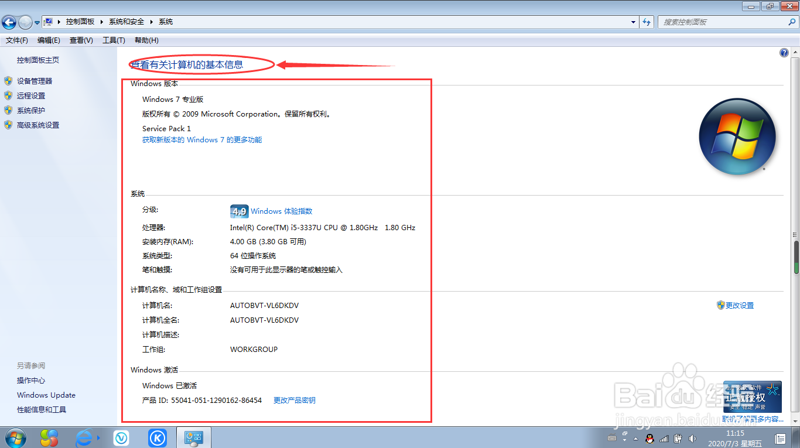Open the 工具(T) menu
The width and height of the screenshot is (800, 448).
tap(114, 40)
